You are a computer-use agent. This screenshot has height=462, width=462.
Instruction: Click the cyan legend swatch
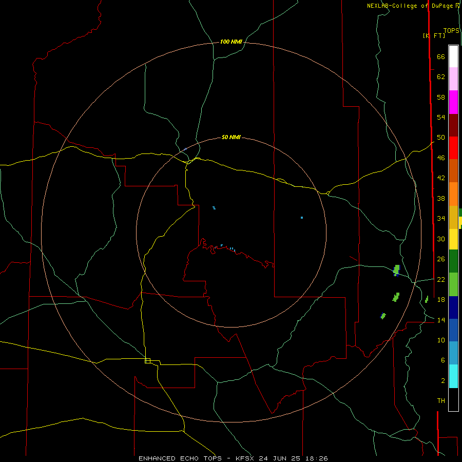453,376
